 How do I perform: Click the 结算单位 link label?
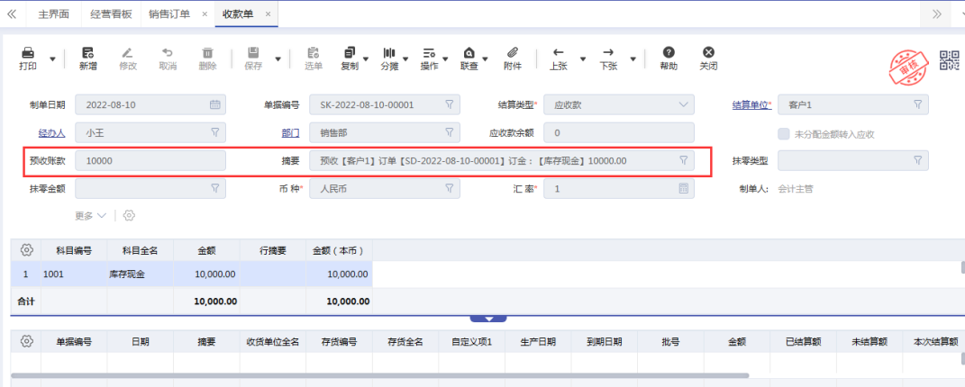click(x=751, y=105)
